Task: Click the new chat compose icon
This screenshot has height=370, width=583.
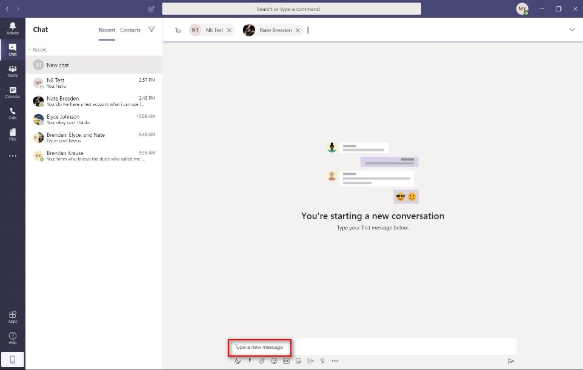Action: click(152, 9)
